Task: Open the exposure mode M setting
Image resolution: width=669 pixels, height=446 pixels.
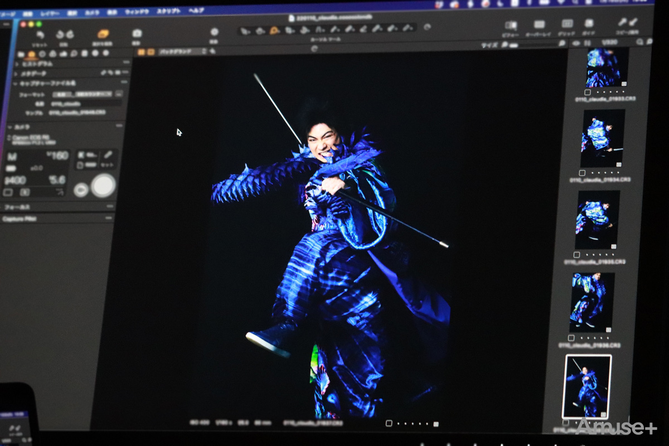Action: click(12, 157)
